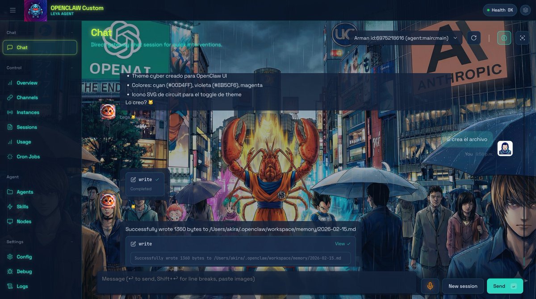Image resolution: width=536 pixels, height=299 pixels.
Task: Click the cat avatar beside 'Lo creo?'
Action: tap(108, 112)
